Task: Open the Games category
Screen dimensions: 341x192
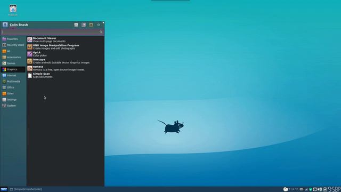Action: point(13,63)
